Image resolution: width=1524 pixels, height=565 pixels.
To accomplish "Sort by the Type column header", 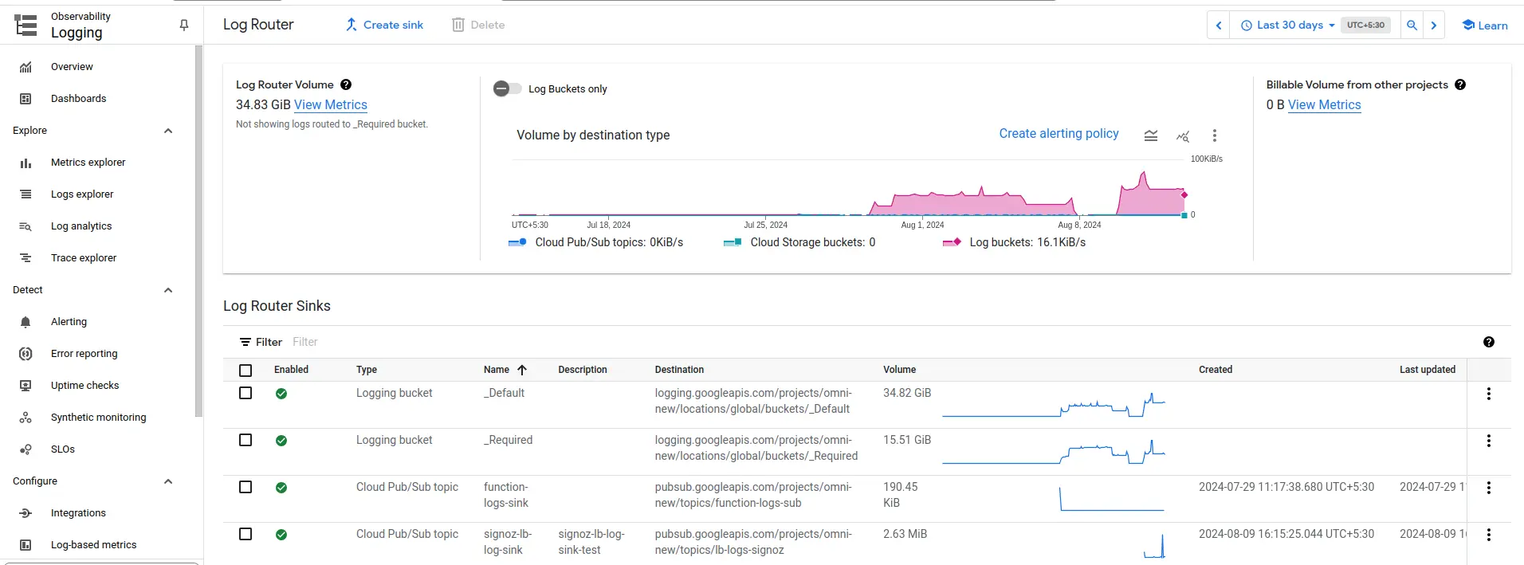I will [x=367, y=370].
